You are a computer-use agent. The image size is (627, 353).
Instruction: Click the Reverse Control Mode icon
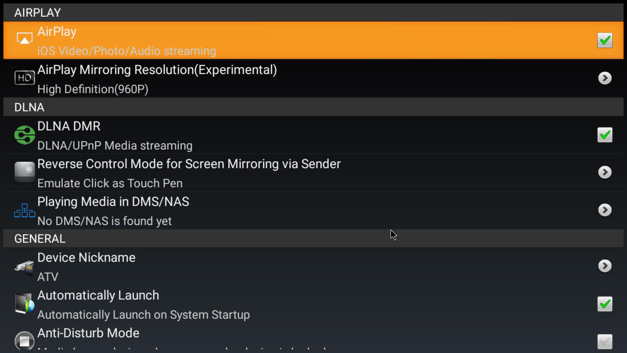(24, 171)
